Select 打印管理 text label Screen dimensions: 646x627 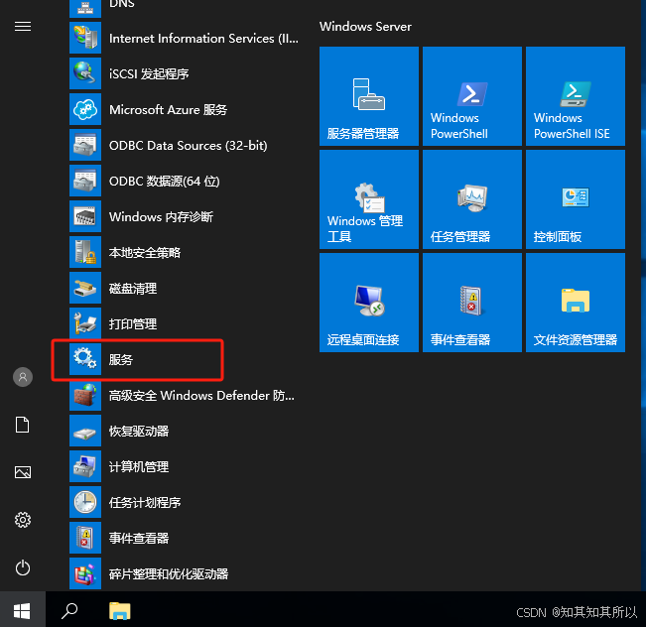pos(133,323)
